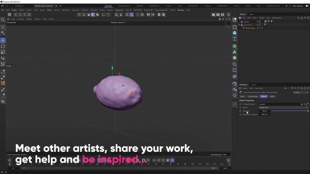This screenshot has width=310, height=174.
Task: Switch to the Layers tab
Action: click(x=254, y=85)
